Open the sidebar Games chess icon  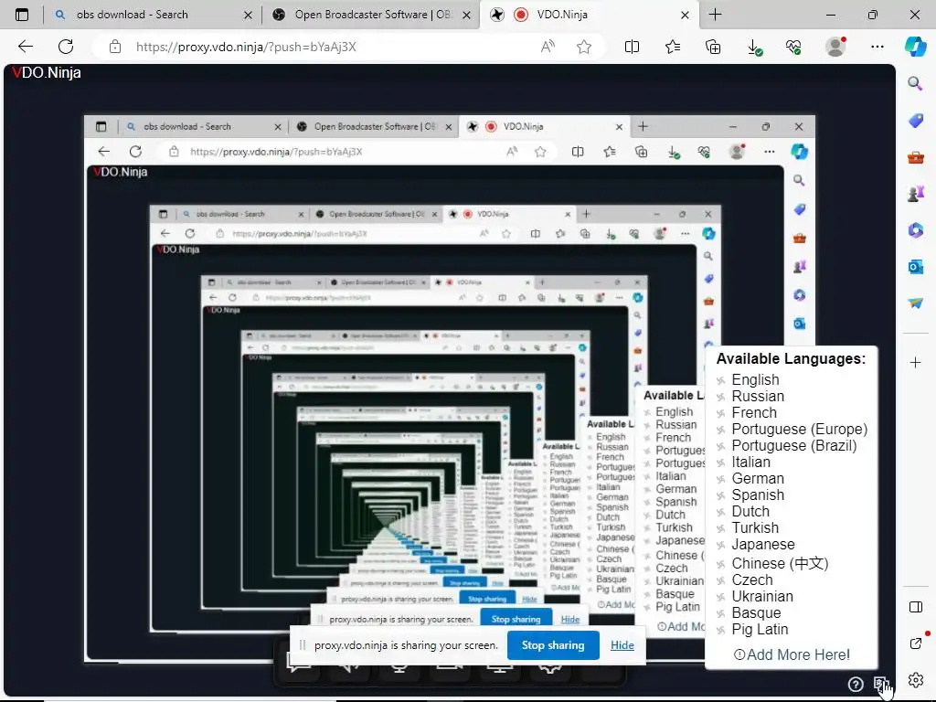pos(916,194)
